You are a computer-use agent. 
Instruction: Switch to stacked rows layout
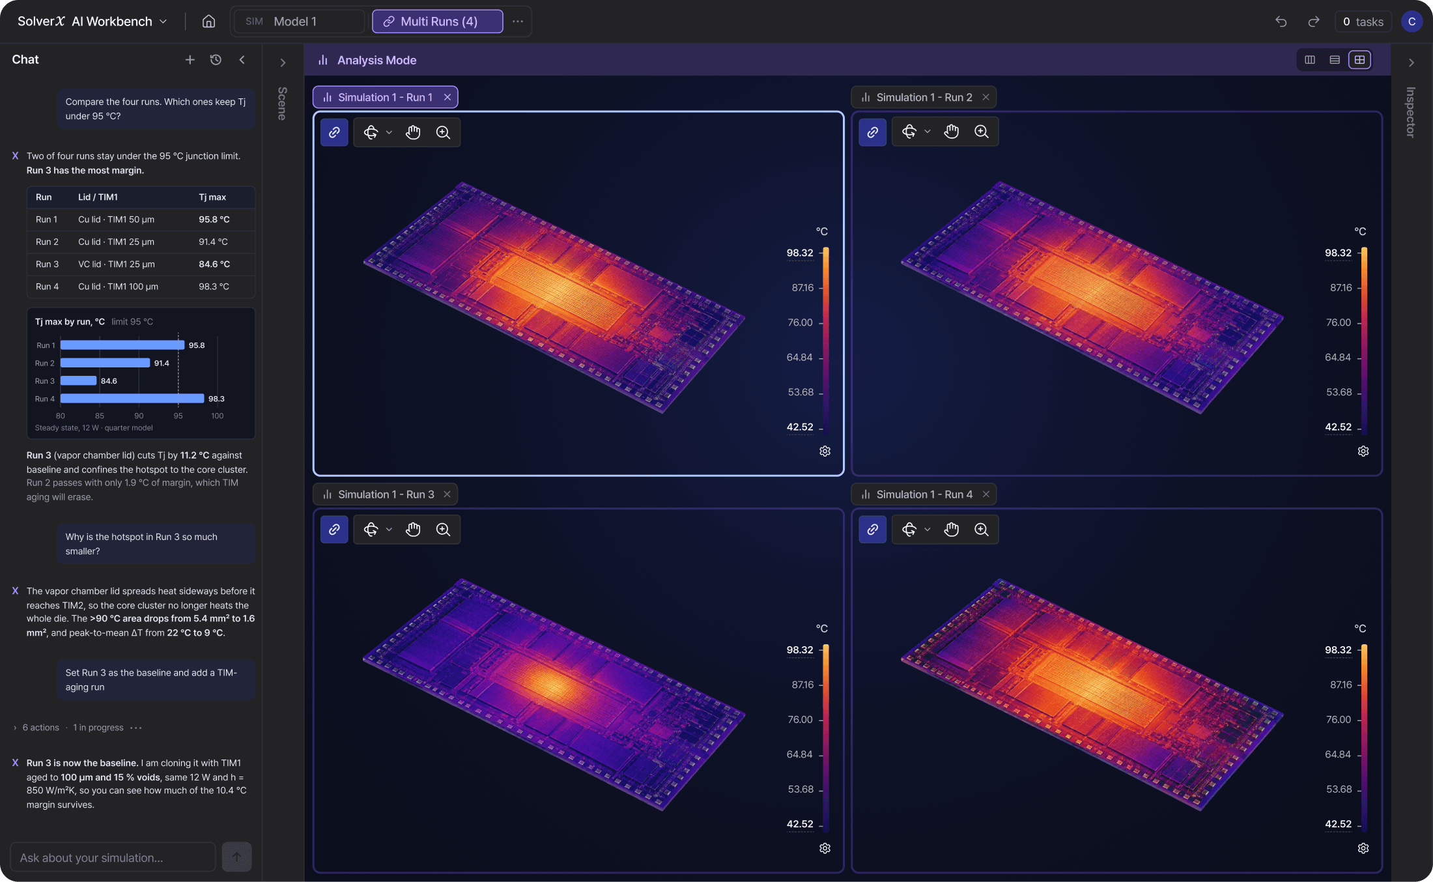click(1335, 60)
